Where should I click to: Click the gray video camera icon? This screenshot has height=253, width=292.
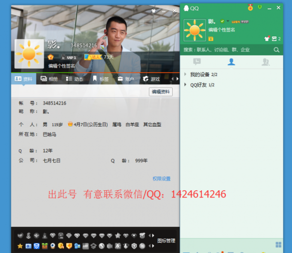click(109, 246)
